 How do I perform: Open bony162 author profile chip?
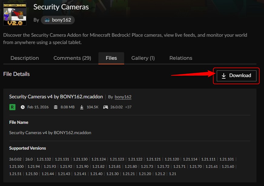coord(58,20)
